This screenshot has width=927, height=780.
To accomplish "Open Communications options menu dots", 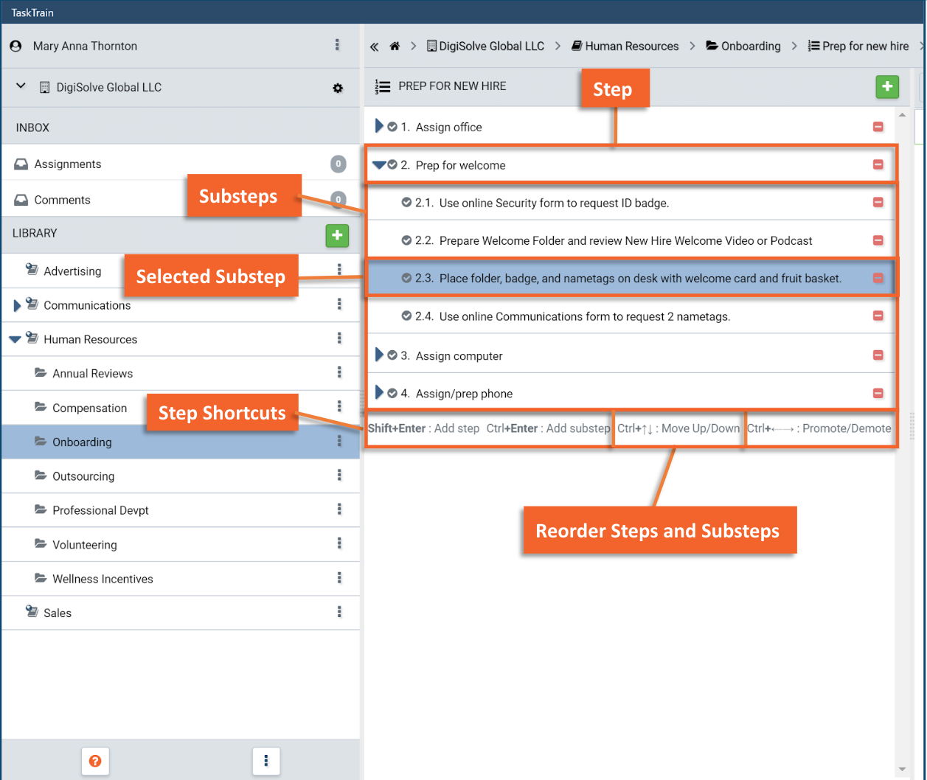I will click(339, 304).
